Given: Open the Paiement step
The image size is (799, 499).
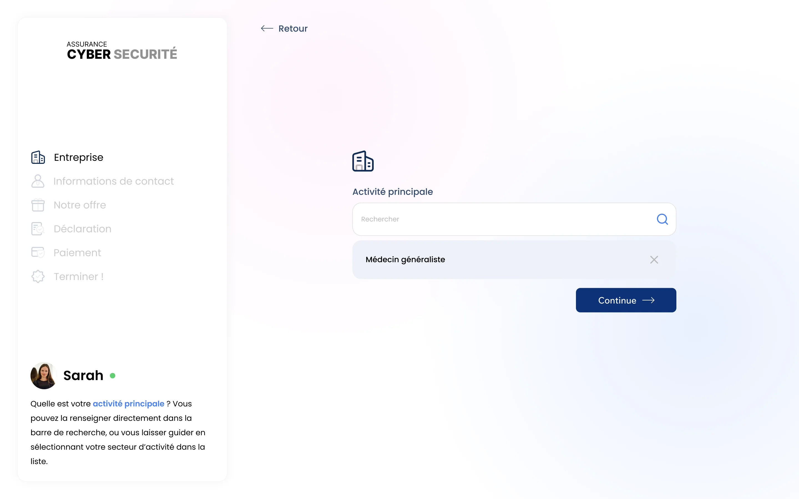Looking at the screenshot, I should coord(77,253).
